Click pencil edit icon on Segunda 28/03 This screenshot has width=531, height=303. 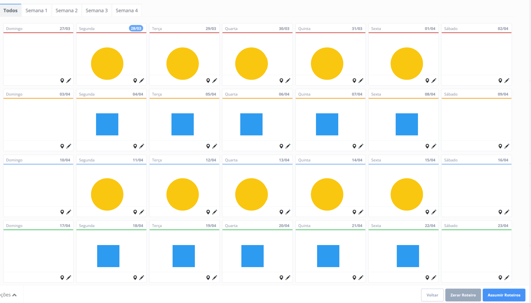point(142,81)
